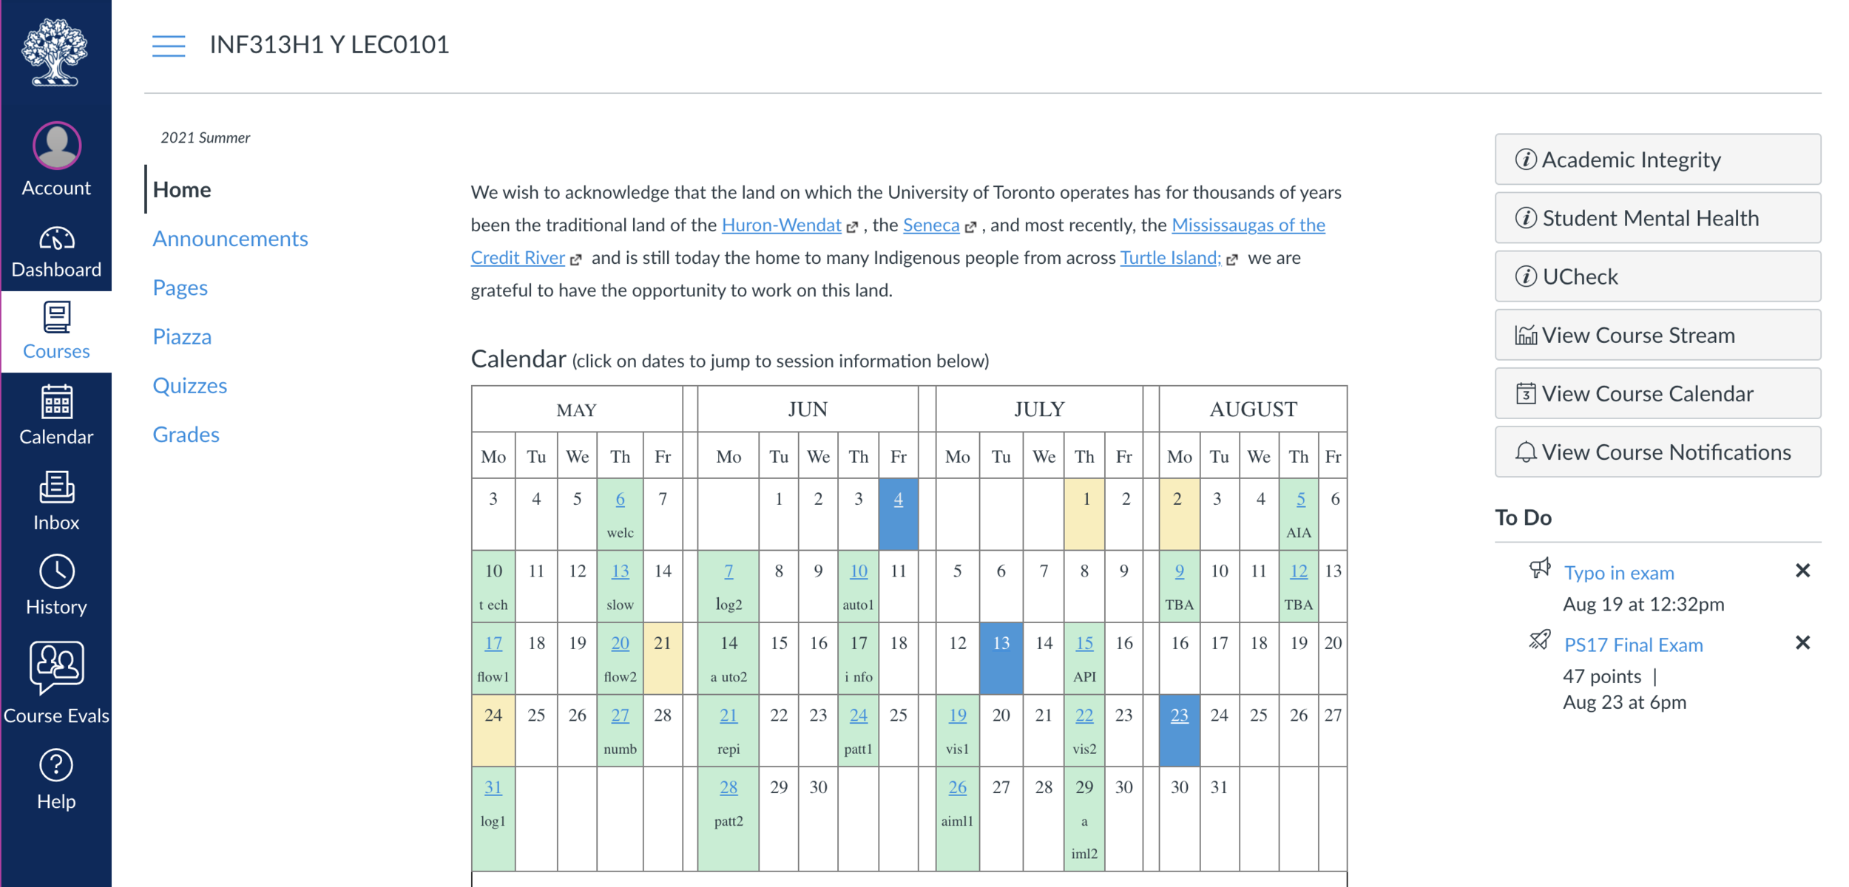The width and height of the screenshot is (1849, 887).
Task: Click View Course Notifications button
Action: tap(1657, 452)
